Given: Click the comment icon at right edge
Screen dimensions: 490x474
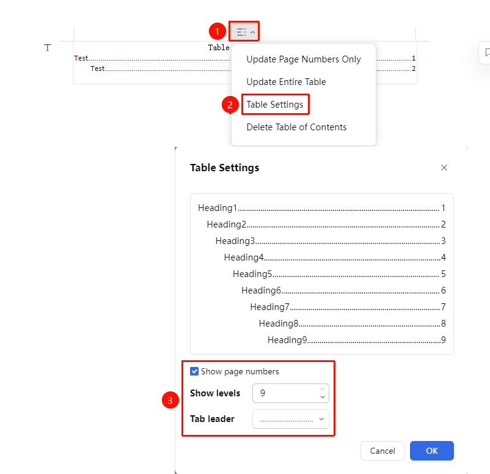Looking at the screenshot, I should point(486,53).
